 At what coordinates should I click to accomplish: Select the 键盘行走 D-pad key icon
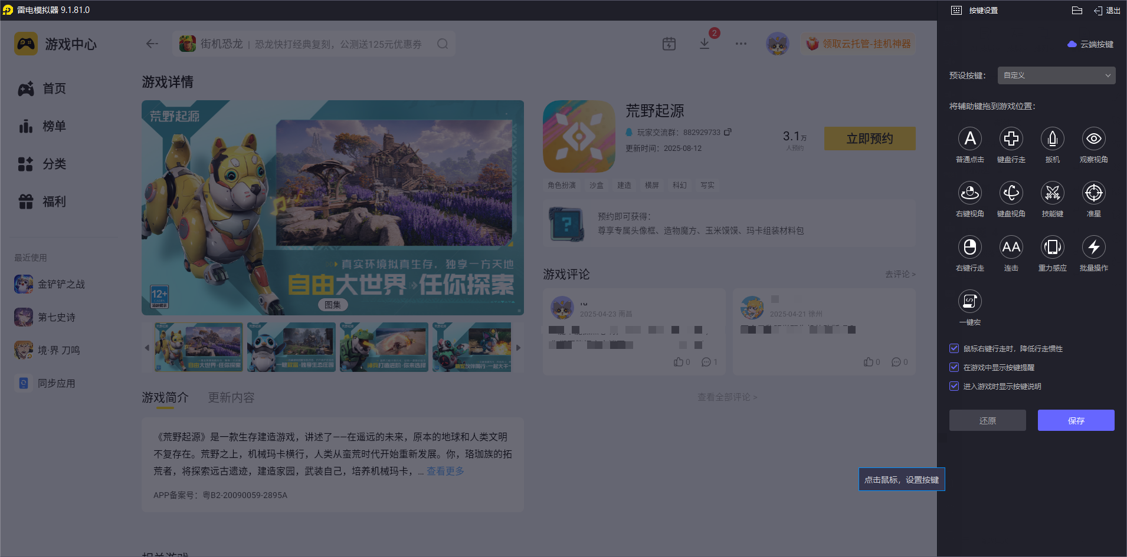click(x=1011, y=139)
